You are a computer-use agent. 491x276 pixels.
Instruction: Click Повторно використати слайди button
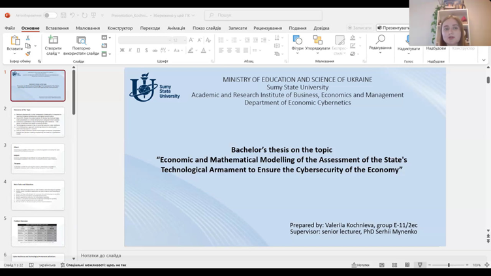[81, 46]
